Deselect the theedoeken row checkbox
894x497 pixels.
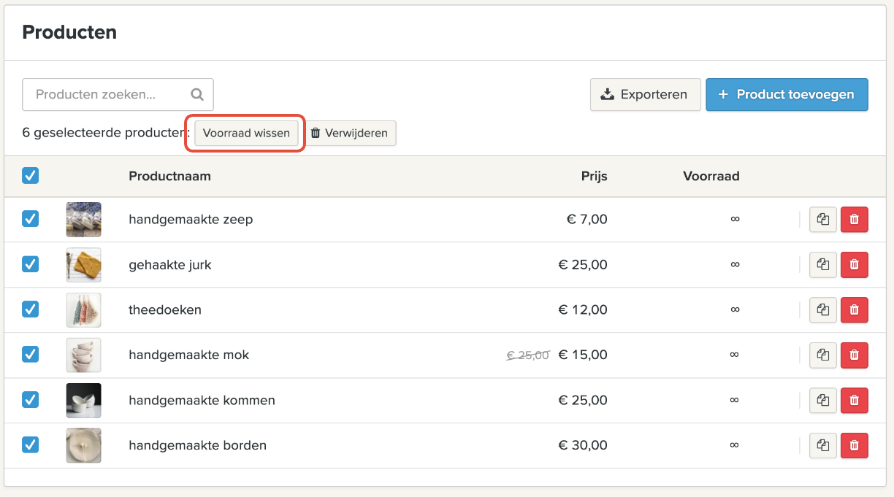point(31,309)
